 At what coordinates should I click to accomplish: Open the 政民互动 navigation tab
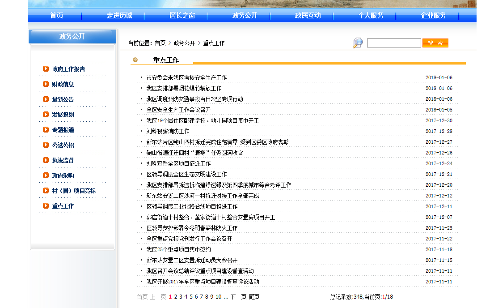coord(308,16)
